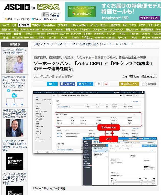The width and height of the screenshot is (161, 195).
Task: Open the DNAで何でもわかる article link
Action: click(x=15, y=145)
